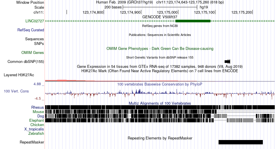Click the Chicken alignment row label

click(x=37, y=125)
